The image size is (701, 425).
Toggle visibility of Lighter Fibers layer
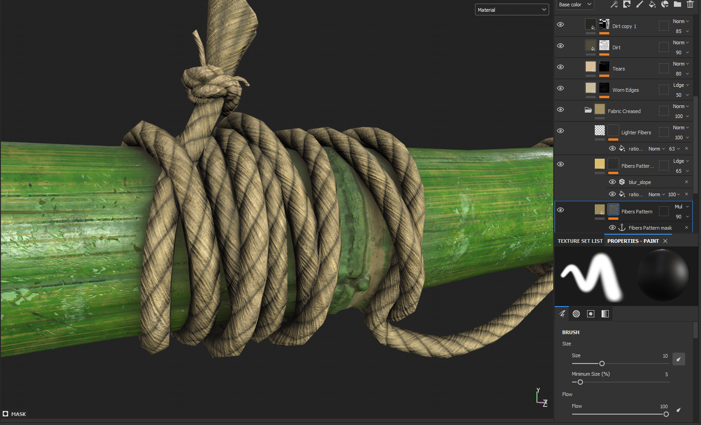pos(560,131)
